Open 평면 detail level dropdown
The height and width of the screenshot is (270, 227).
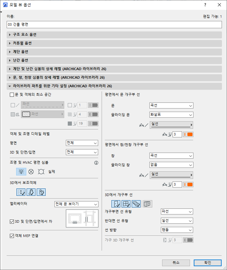click(82, 143)
